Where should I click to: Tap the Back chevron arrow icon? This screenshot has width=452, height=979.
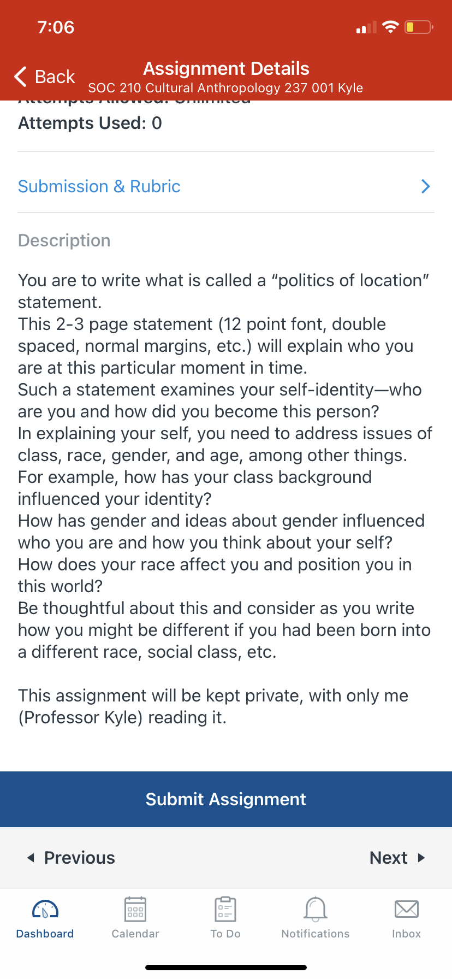(x=21, y=76)
